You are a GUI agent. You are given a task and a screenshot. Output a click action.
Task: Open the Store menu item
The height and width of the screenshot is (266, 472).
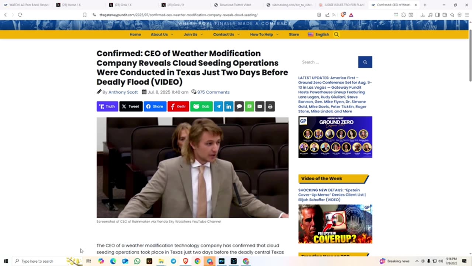pyautogui.click(x=294, y=34)
